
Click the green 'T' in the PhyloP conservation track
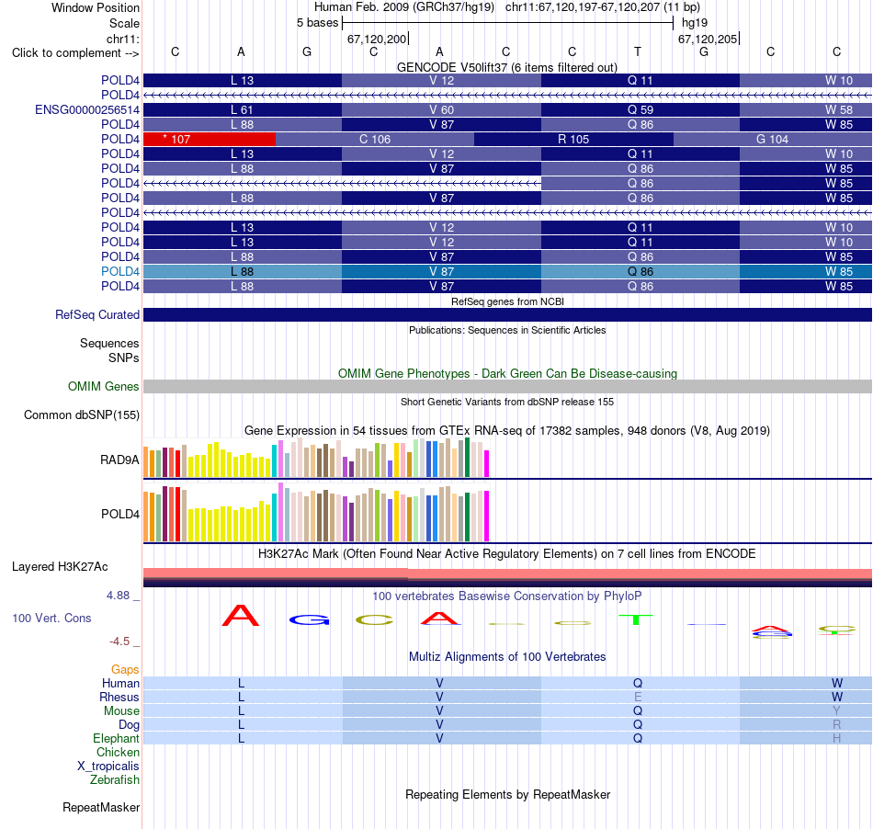coord(635,619)
